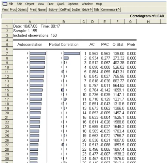Screen dimensions: 167x165
Task: Select column H header
Action: (x=148, y=22)
